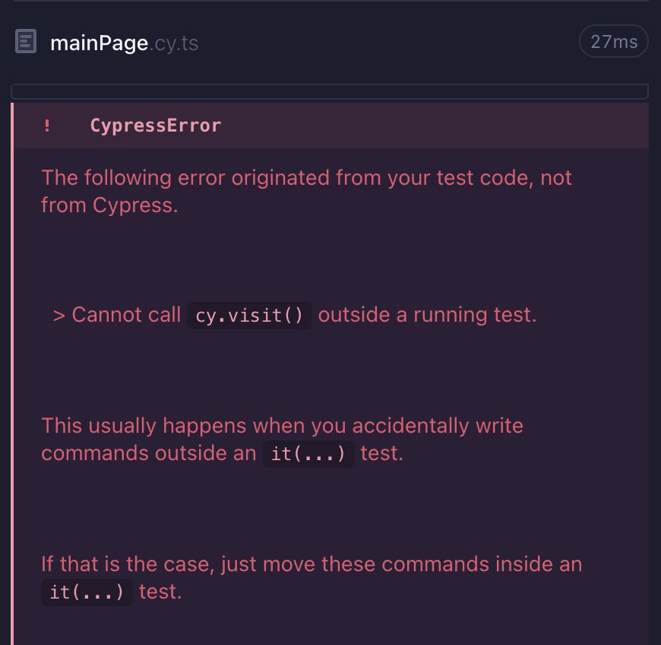This screenshot has height=645, width=661.
Task: Open the mainPage.cy.ts spec file name
Action: 124,43
